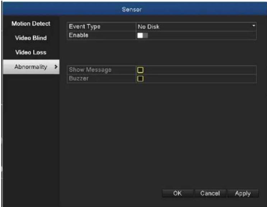Click the Cancel button
This screenshot has width=267, height=207.
point(210,193)
